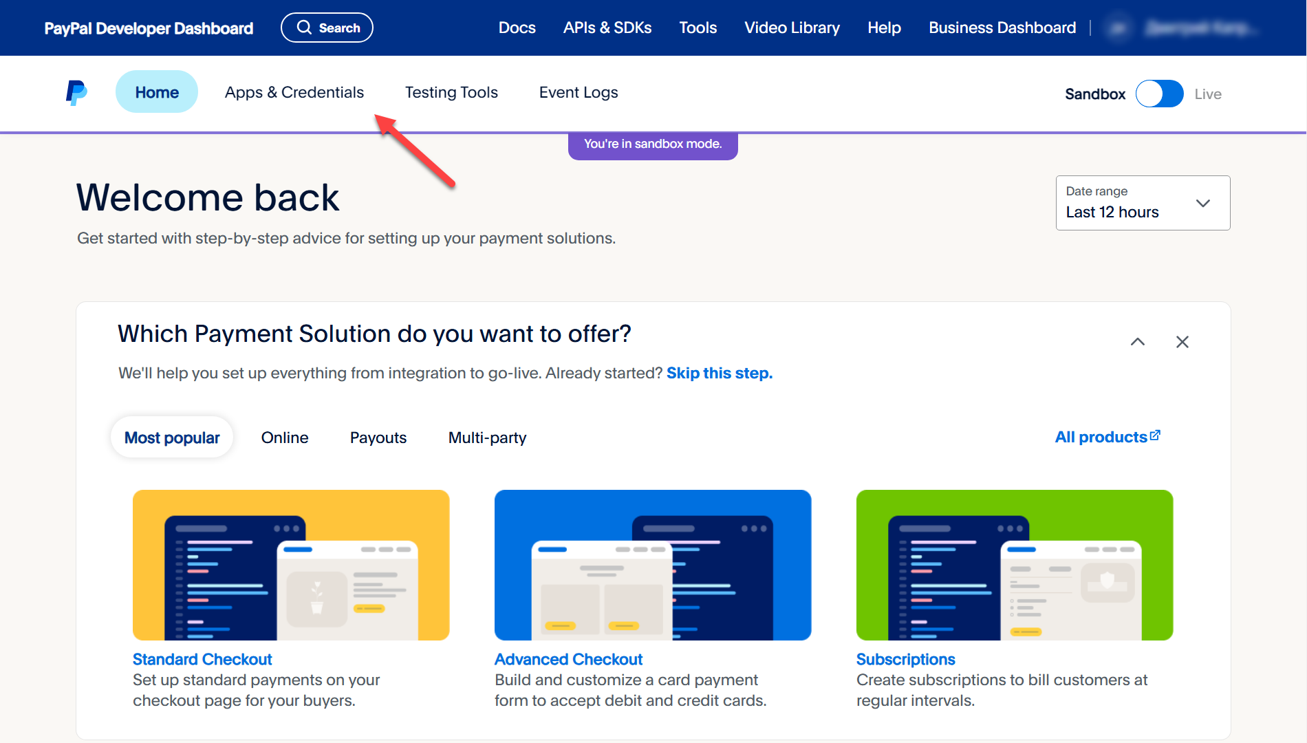This screenshot has width=1307, height=743.
Task: Open the Home tab
Action: 157,92
